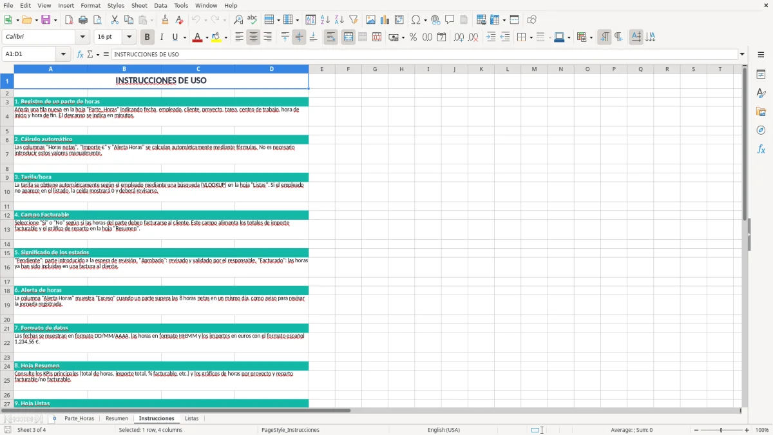Toggle Italic formatting

click(162, 37)
